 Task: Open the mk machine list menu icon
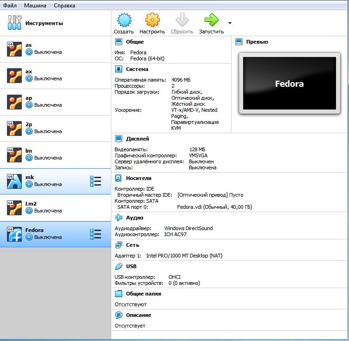pyautogui.click(x=96, y=181)
